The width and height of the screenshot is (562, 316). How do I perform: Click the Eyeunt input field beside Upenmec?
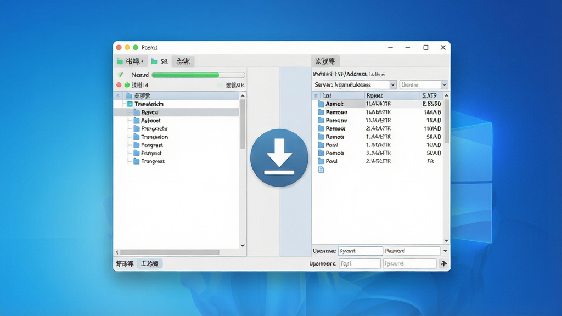(360, 251)
